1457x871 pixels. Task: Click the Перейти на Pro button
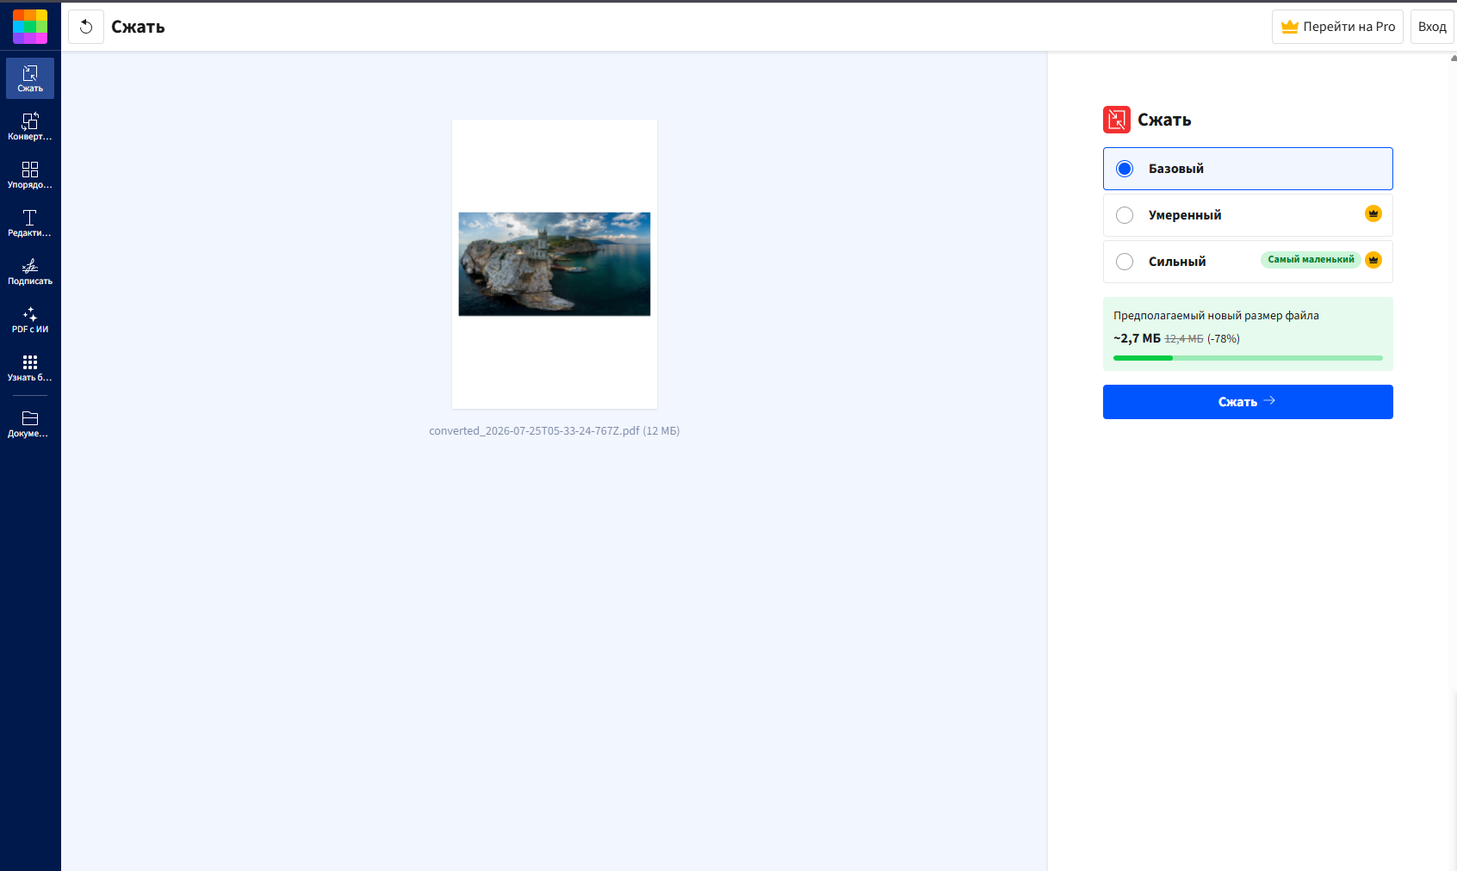click(x=1337, y=27)
